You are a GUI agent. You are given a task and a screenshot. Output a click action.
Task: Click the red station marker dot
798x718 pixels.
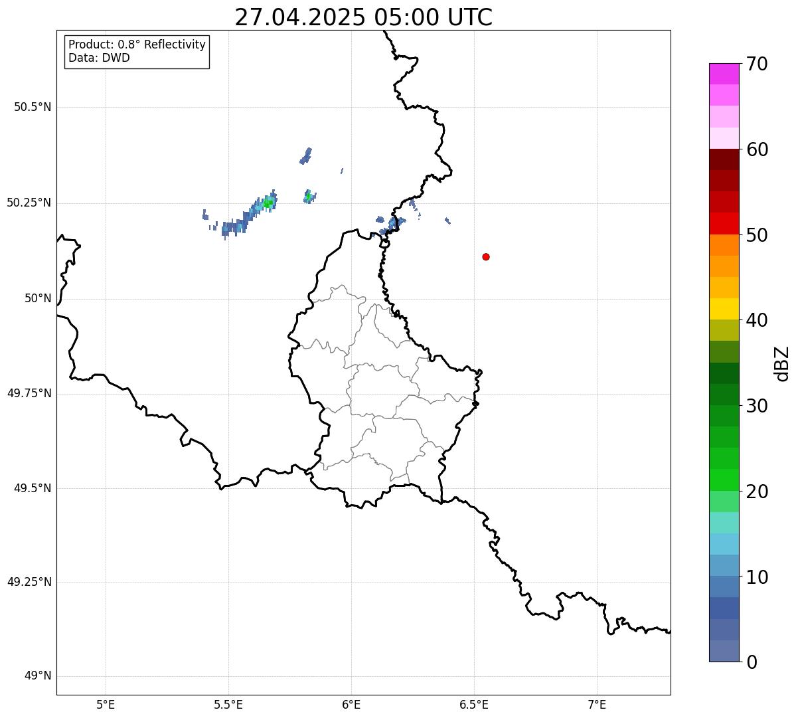(x=486, y=257)
